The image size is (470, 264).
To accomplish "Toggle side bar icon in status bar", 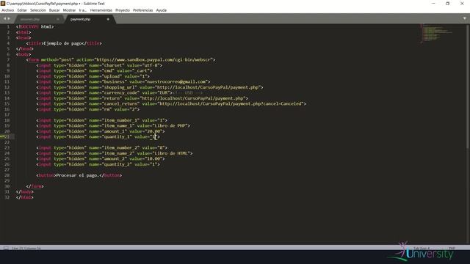I will [x=6, y=248].
